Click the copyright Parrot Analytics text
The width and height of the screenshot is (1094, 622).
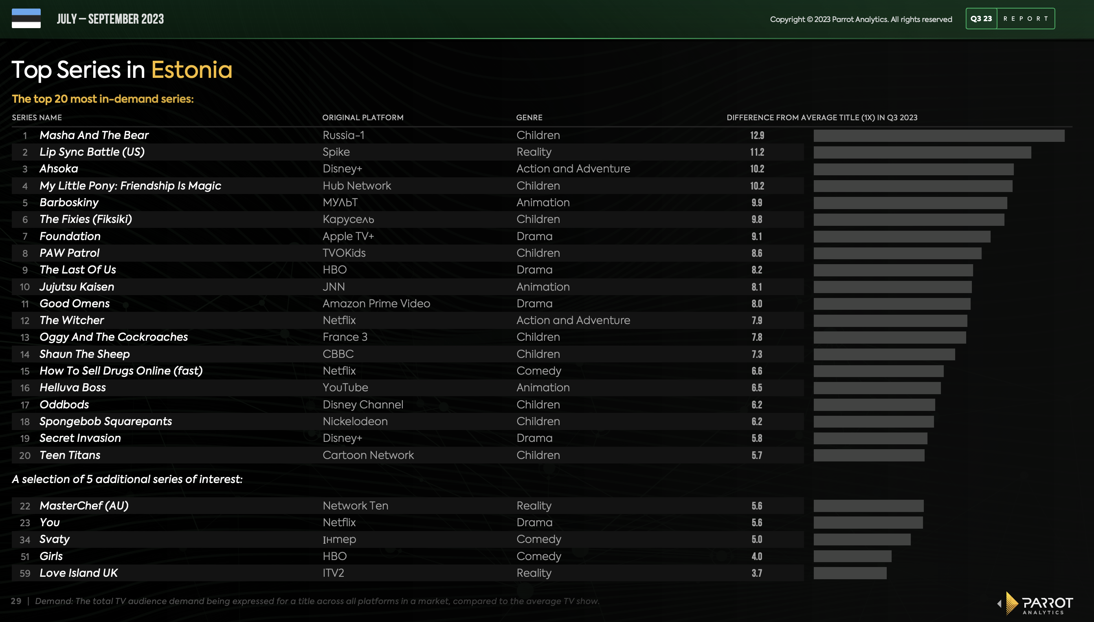(x=861, y=19)
